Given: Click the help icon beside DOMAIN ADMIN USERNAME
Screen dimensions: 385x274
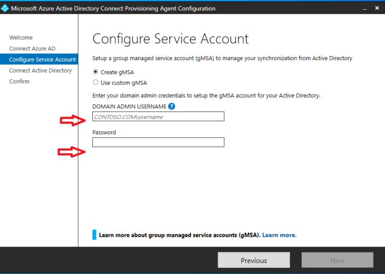Looking at the screenshot, I should point(172,106).
